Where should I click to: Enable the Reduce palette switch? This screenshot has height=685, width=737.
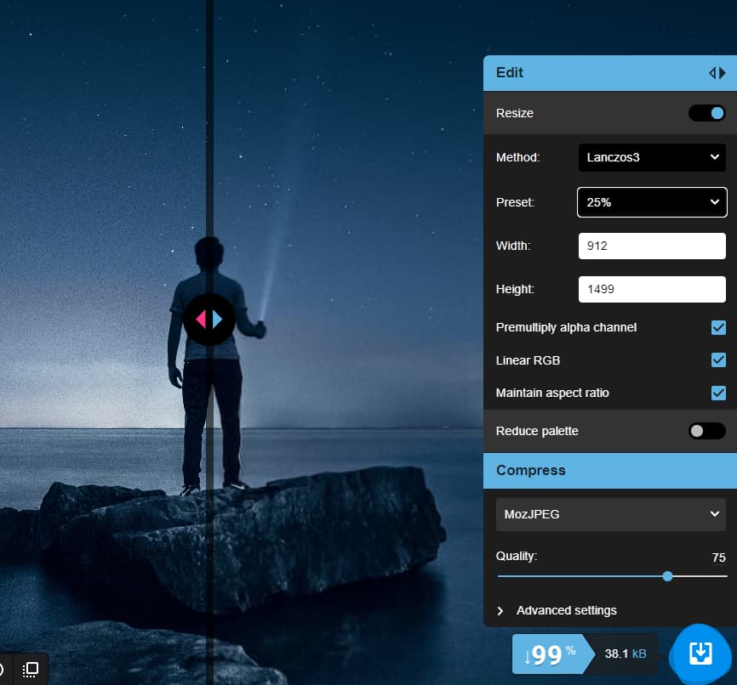pyautogui.click(x=706, y=431)
